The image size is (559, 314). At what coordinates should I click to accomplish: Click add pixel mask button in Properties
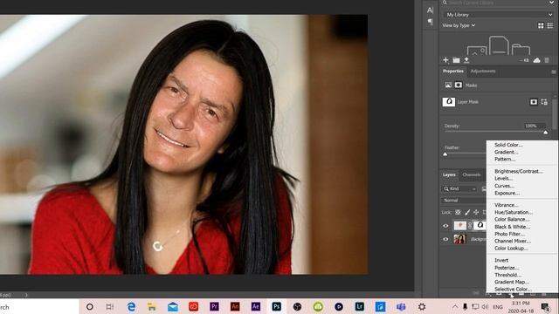coord(534,102)
